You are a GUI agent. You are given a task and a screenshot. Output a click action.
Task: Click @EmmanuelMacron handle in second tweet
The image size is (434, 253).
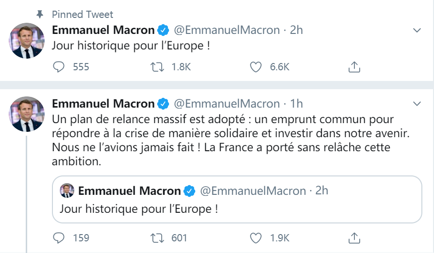(227, 104)
